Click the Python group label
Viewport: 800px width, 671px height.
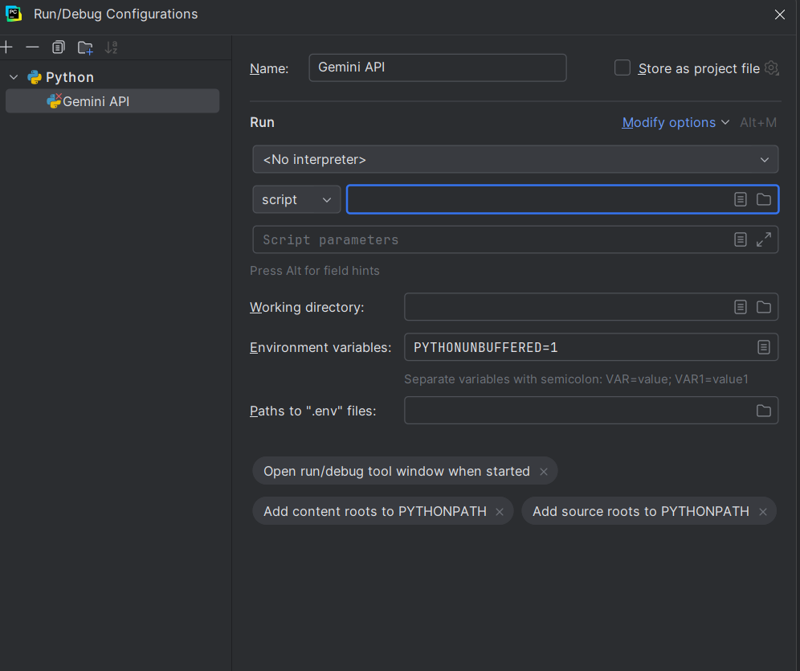(70, 77)
